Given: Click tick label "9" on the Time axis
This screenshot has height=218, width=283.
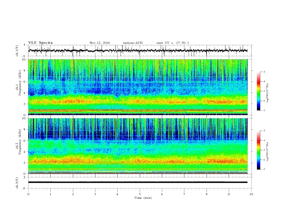Looking at the screenshot, I should click(229, 194).
